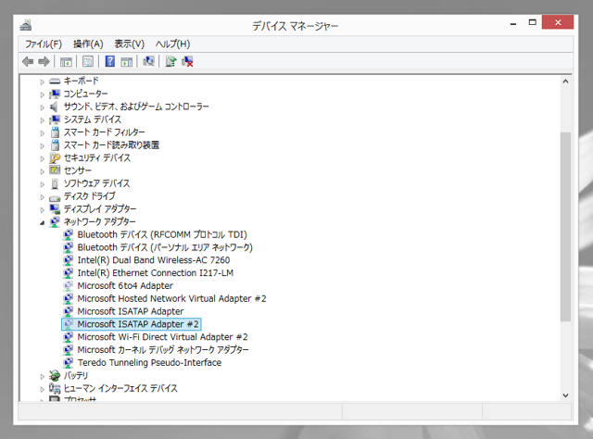Select Bluetooth デバイス (パーソナル エリア ネットワーク)
Image resolution: width=593 pixels, height=439 pixels.
165,247
